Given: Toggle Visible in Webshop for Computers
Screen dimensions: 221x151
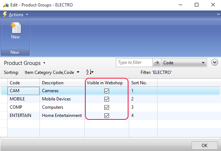Looking at the screenshot, I should (107, 107).
